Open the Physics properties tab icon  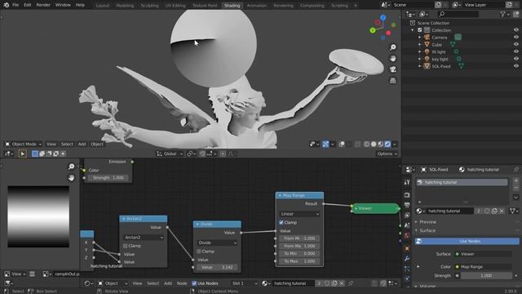[407, 278]
